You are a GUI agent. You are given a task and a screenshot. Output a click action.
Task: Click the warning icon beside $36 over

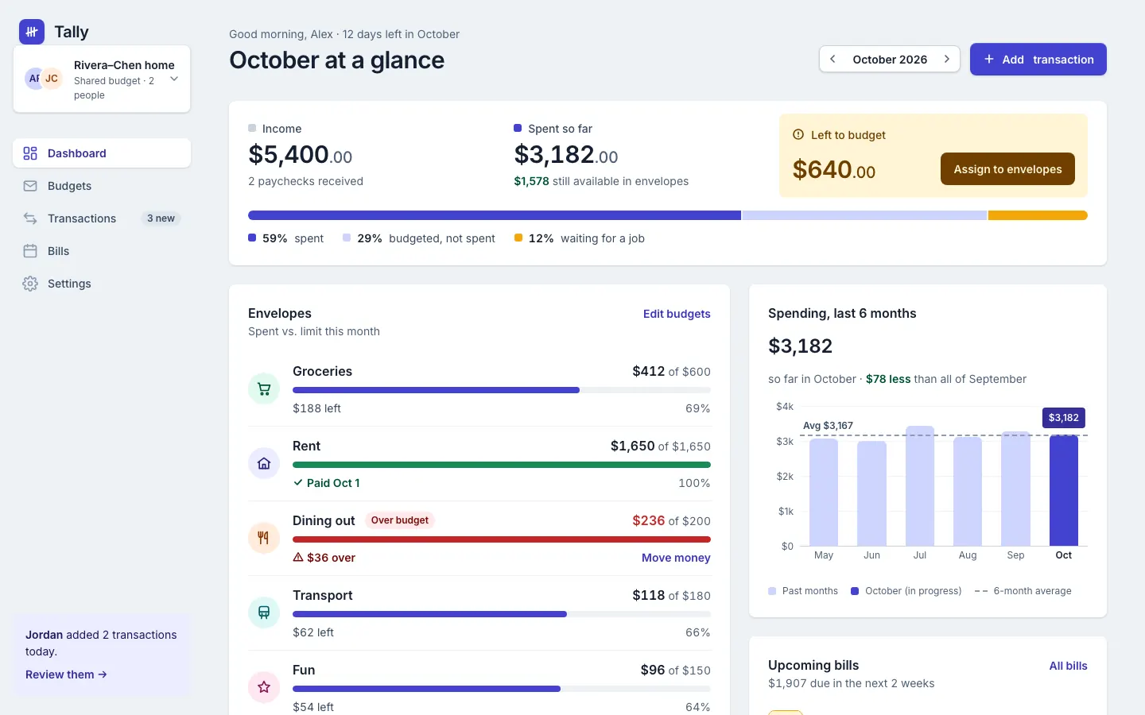[298, 558]
